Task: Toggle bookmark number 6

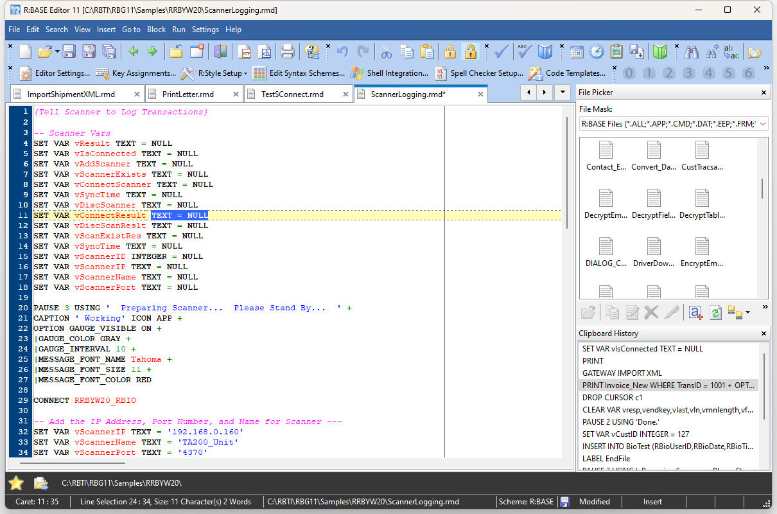Action: pos(748,73)
